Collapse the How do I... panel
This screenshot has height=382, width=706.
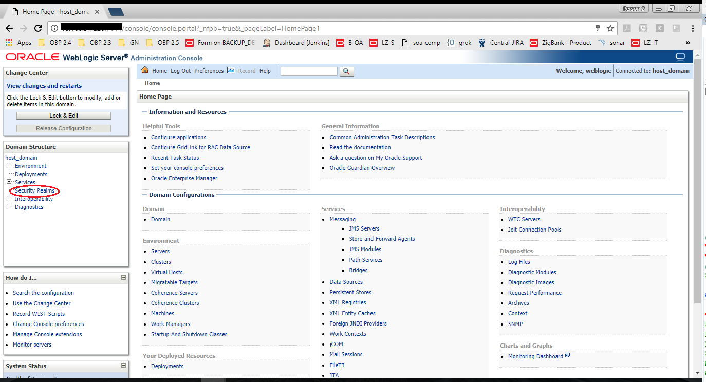[123, 277]
